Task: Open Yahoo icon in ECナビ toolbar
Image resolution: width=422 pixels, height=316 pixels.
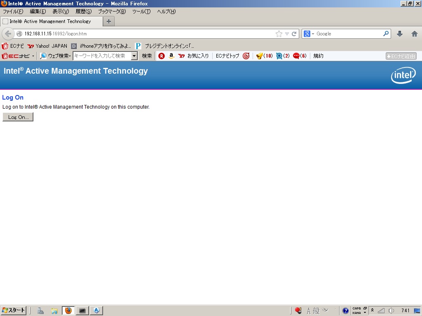Action: point(181,56)
